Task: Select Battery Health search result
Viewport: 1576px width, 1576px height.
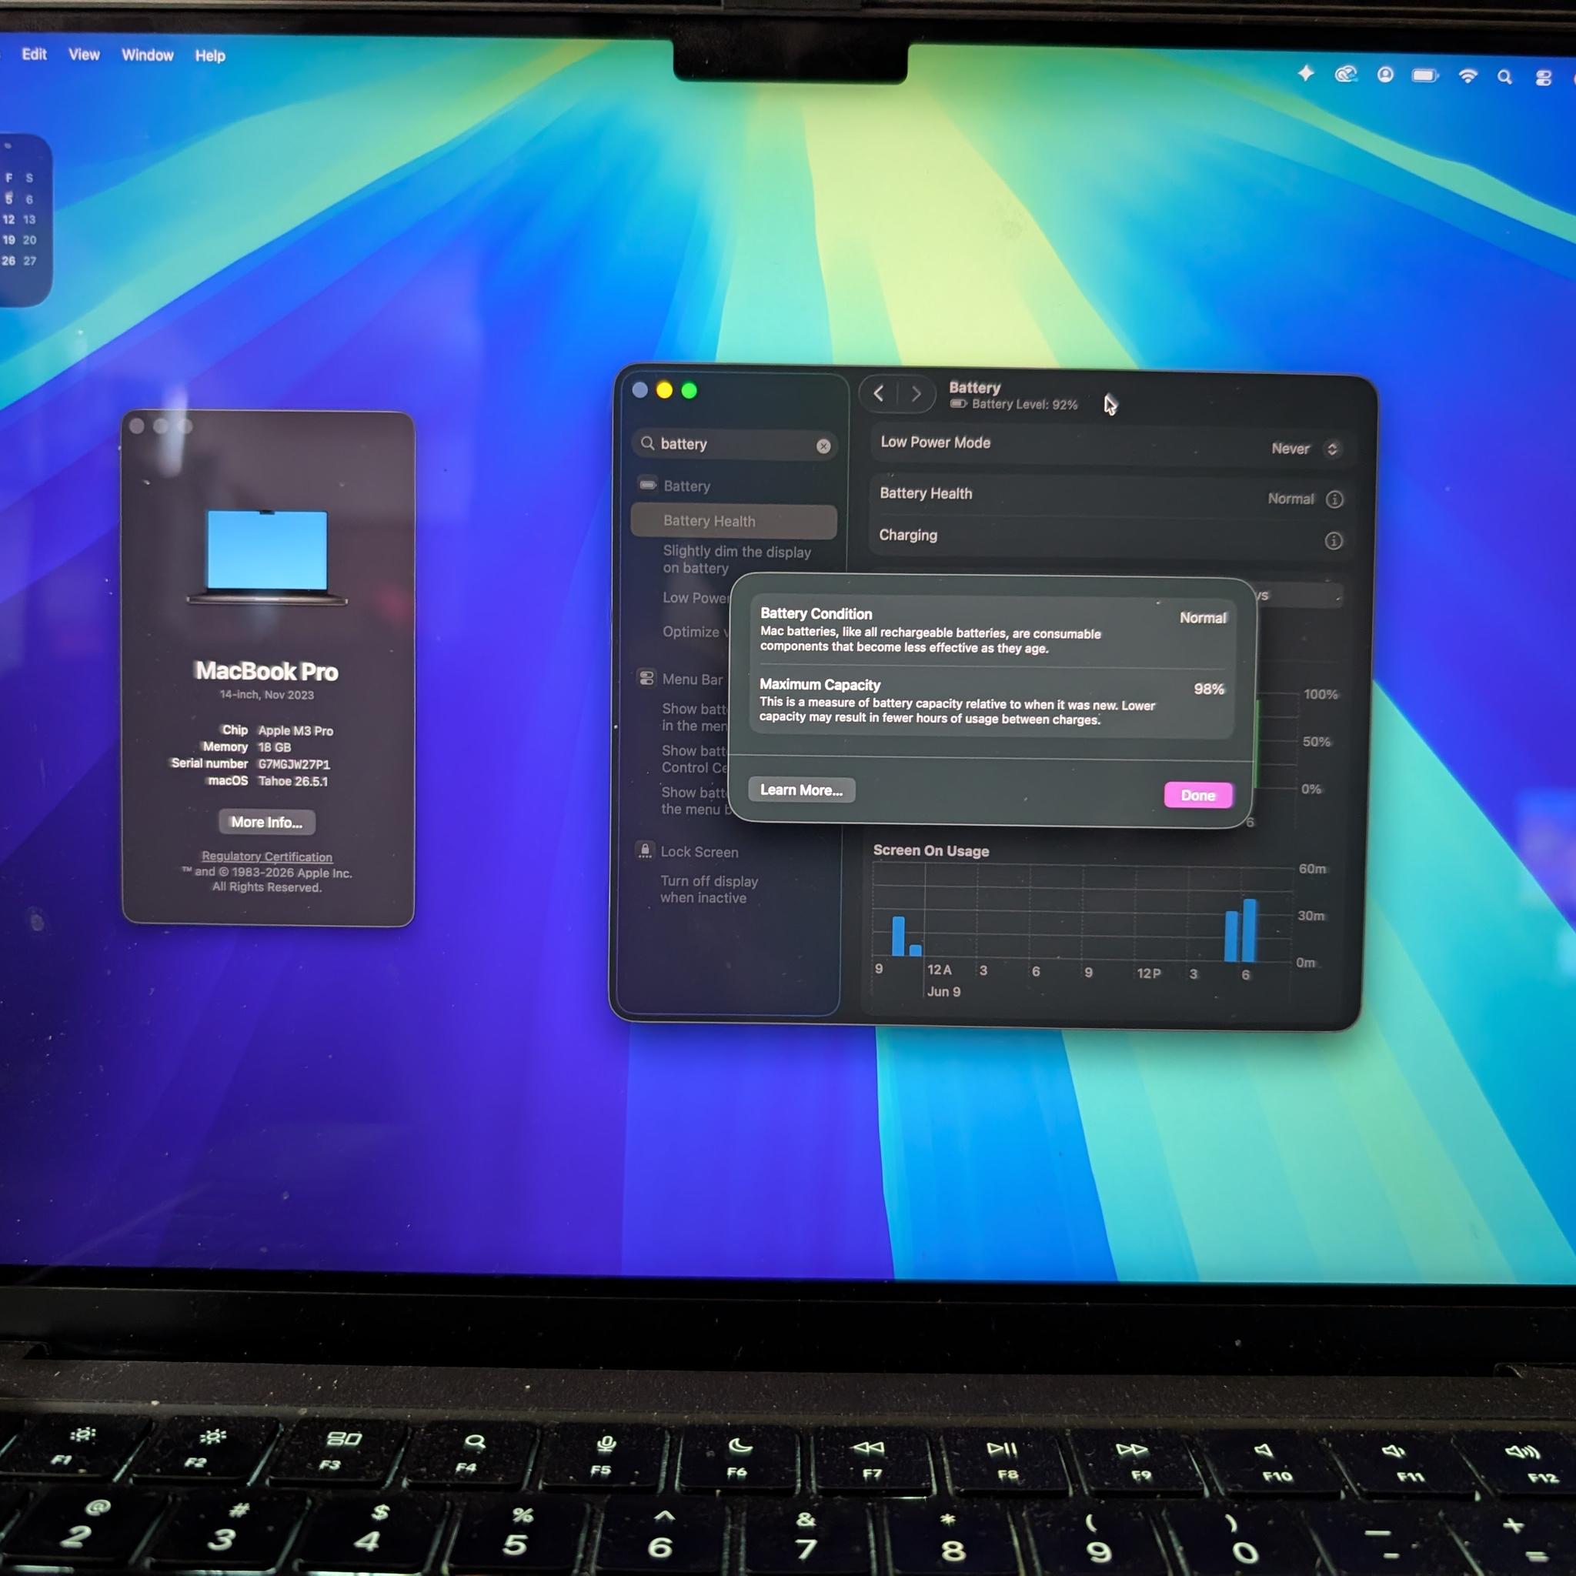Action: pos(733,521)
